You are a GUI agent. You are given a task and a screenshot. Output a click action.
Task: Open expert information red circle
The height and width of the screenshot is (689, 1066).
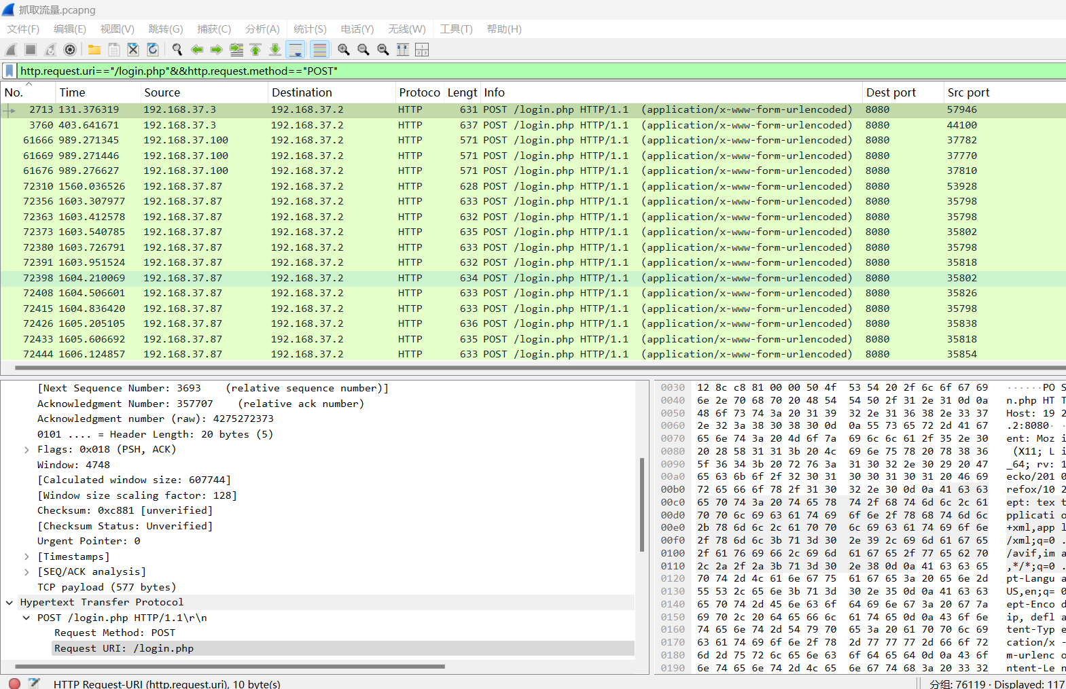point(14,684)
